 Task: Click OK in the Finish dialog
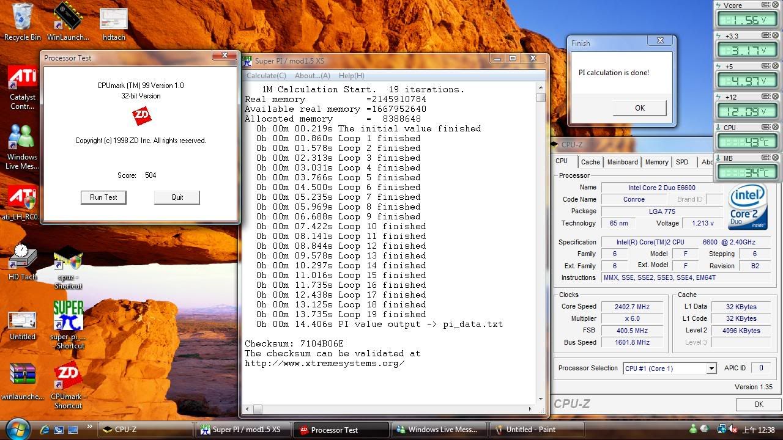[640, 108]
